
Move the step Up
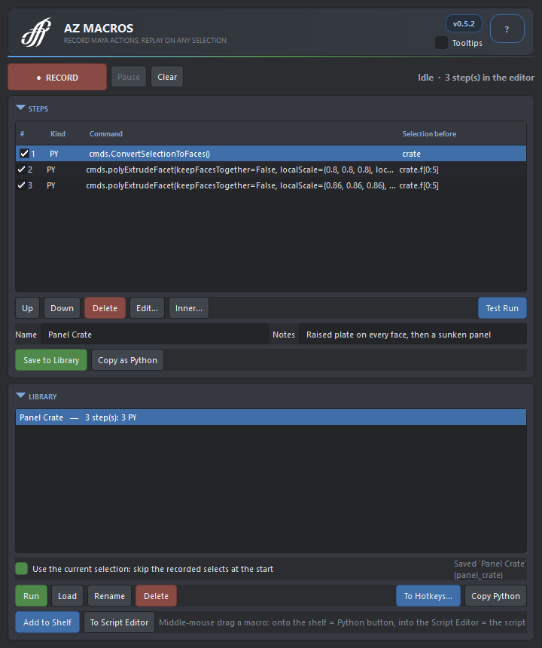pos(27,308)
